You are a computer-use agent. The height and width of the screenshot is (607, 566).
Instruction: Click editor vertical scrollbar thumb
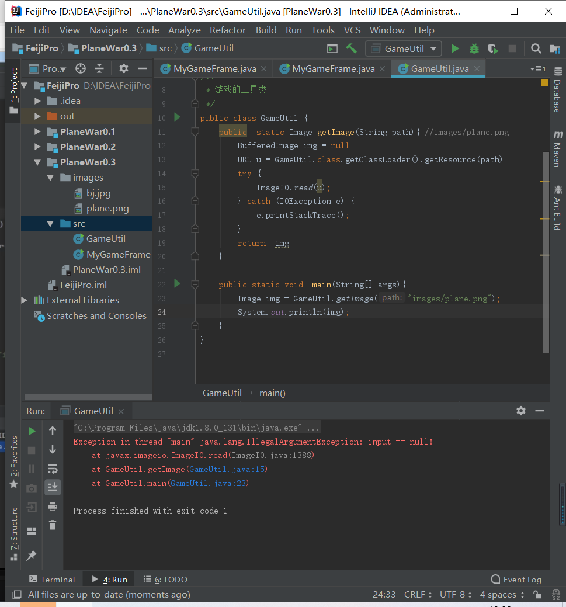click(546, 252)
